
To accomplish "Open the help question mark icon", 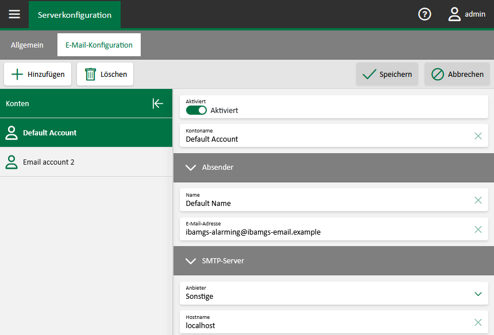I will coord(424,14).
